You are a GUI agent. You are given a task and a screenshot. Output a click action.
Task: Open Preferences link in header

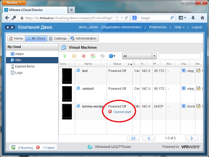[x=158, y=27]
